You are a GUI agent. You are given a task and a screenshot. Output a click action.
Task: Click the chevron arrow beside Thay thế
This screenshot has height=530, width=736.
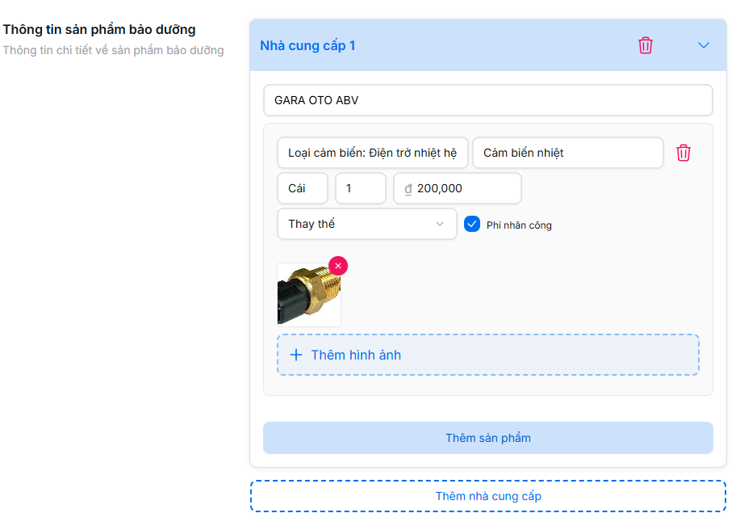(x=440, y=224)
